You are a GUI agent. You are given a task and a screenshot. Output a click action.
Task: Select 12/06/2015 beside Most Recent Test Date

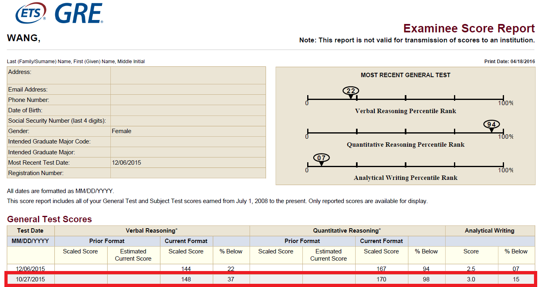click(x=126, y=163)
